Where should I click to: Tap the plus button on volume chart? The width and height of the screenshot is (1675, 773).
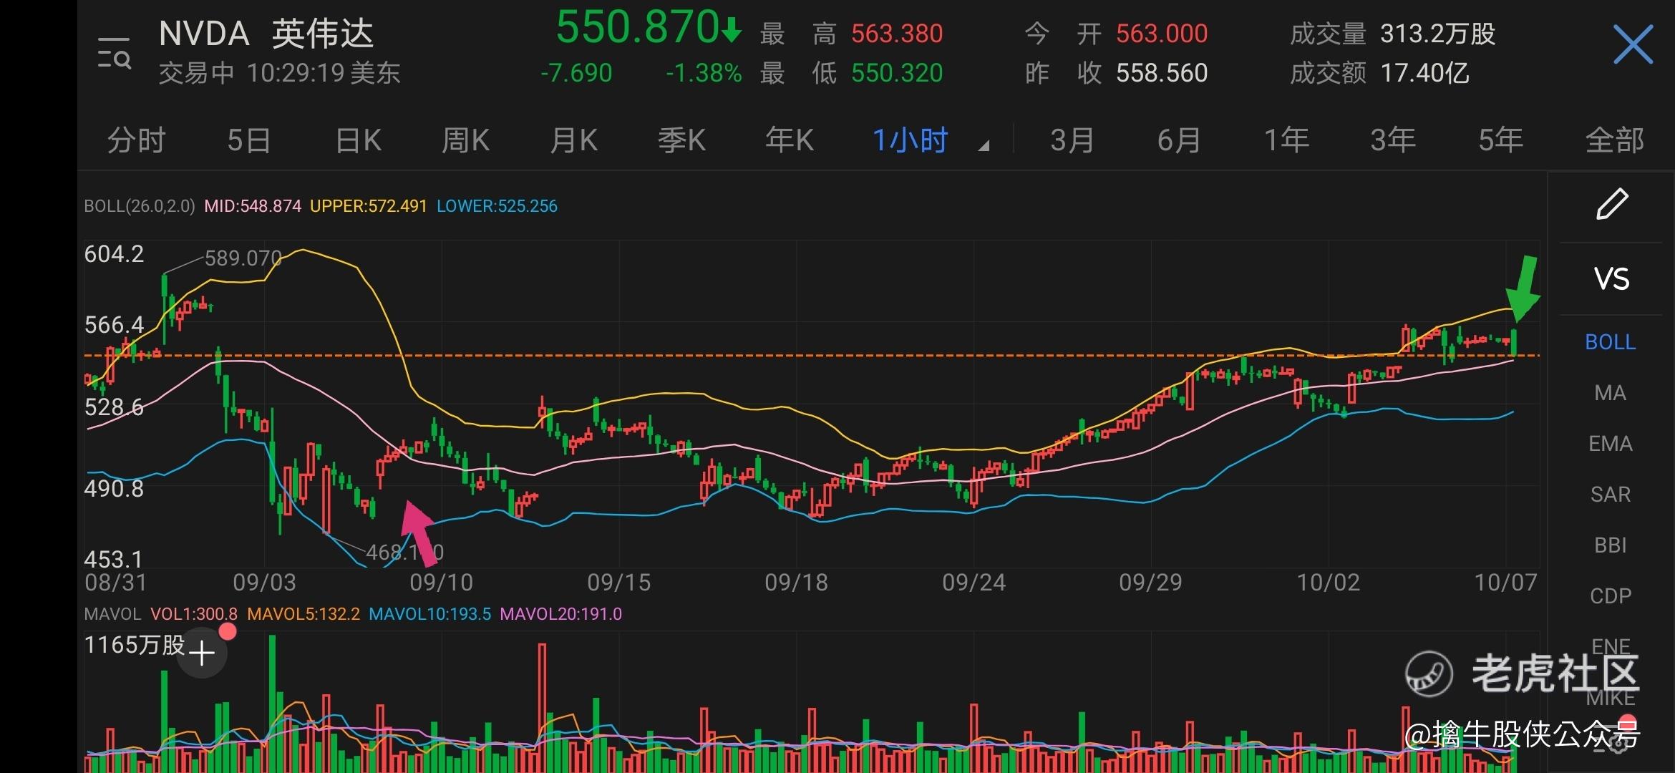coord(202,653)
